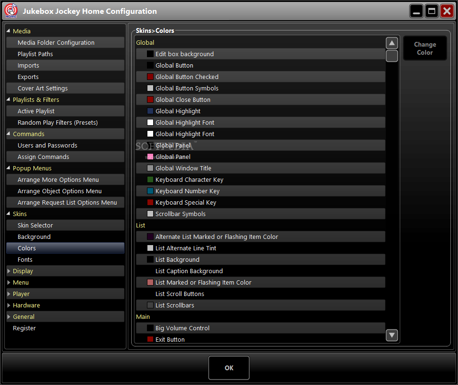Select Global Highlight blue swatch
Screen dimensions: 458x385
tap(150, 111)
